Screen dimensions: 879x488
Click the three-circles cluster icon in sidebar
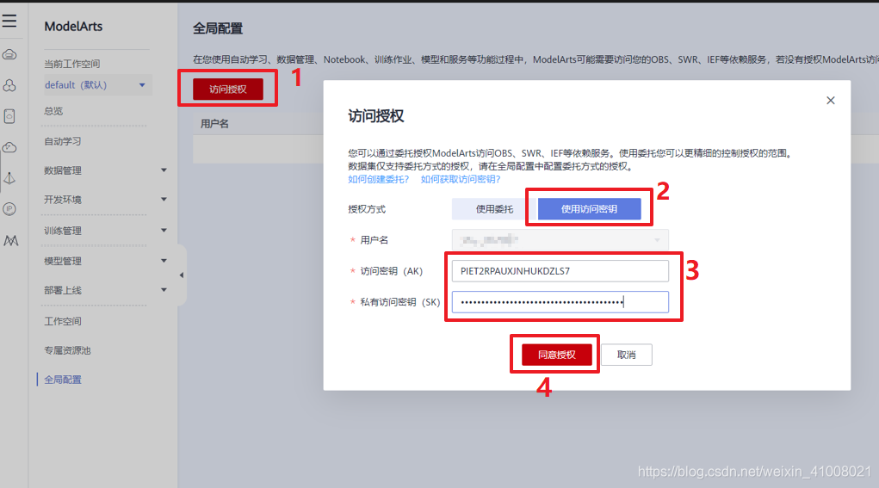[x=9, y=85]
